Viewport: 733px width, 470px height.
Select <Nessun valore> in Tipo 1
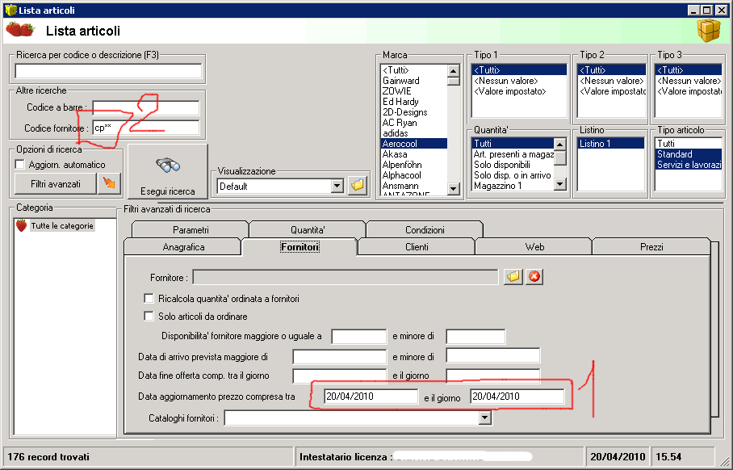click(x=519, y=81)
